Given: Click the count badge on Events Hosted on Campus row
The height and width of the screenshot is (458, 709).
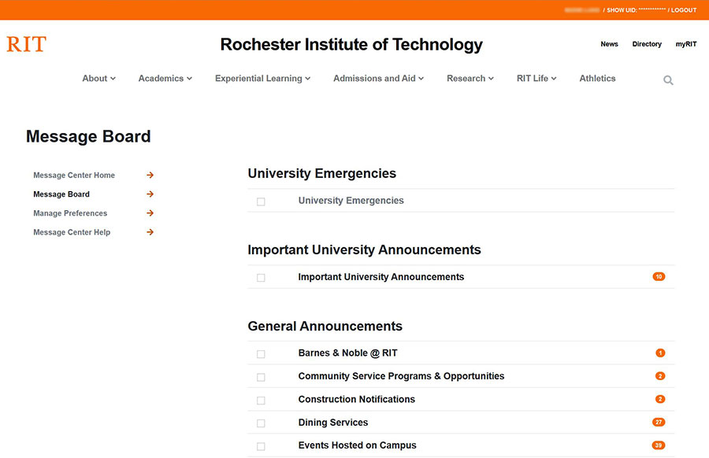Looking at the screenshot, I should click(x=659, y=445).
